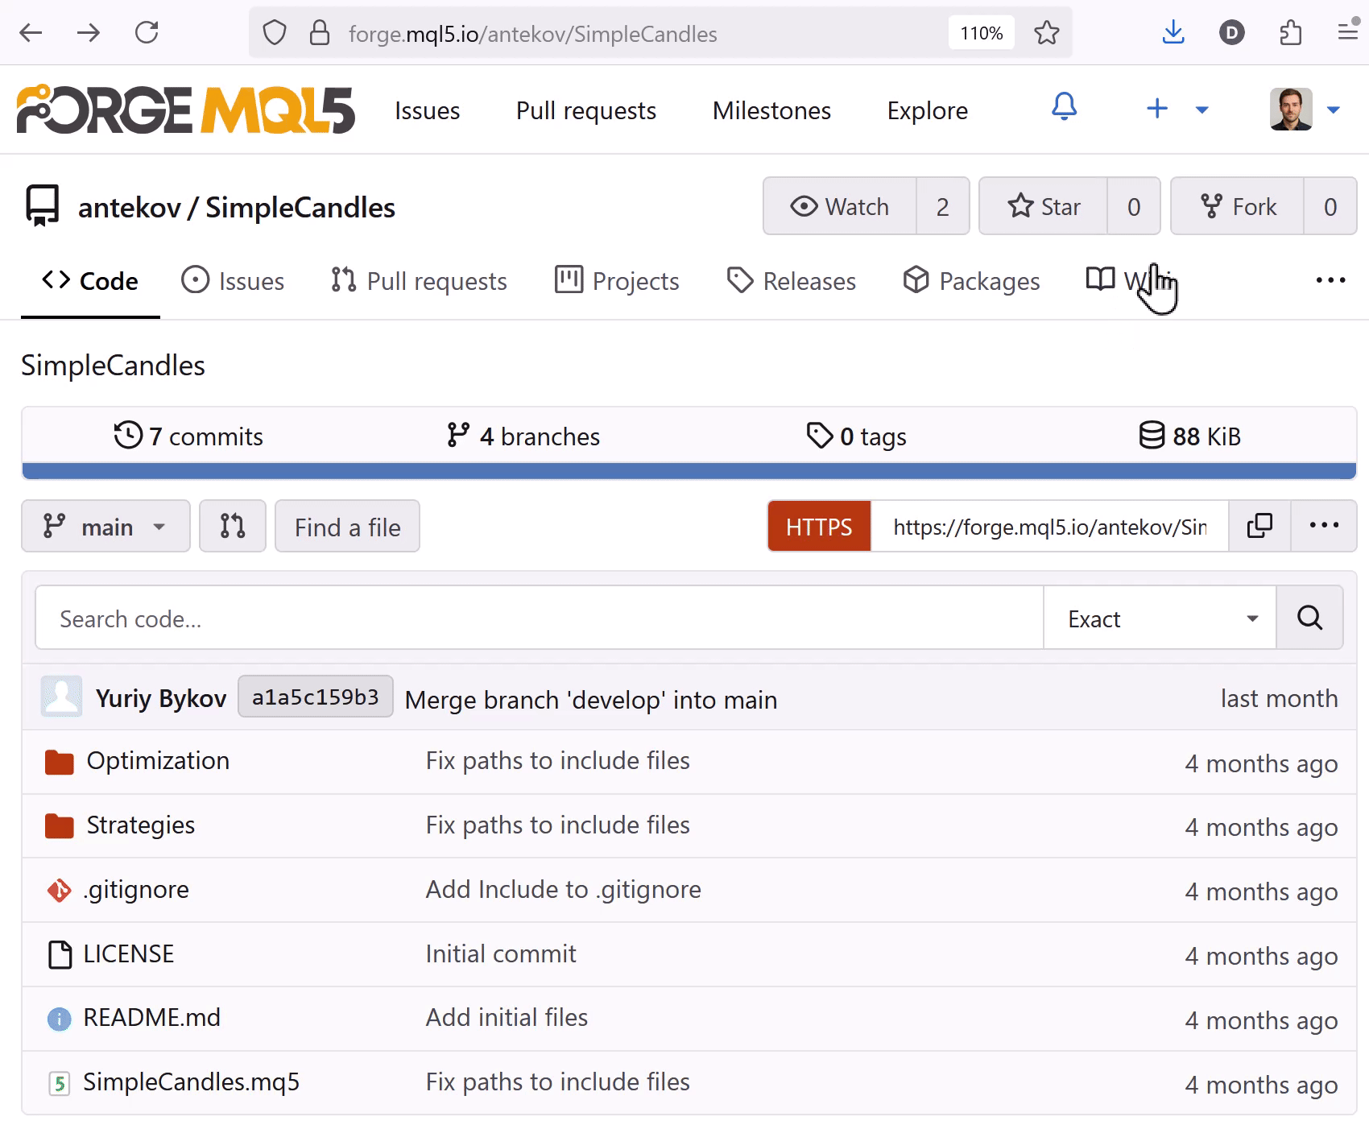
Task: Expand the main branch dropdown
Action: (105, 527)
